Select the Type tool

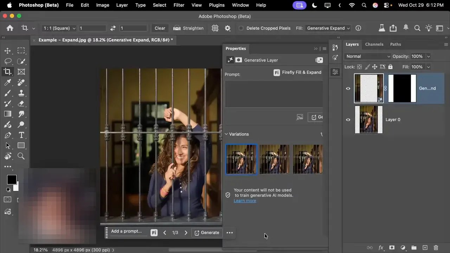point(21,135)
